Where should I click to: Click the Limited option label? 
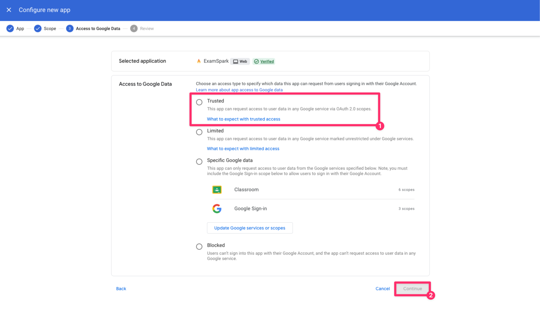[x=215, y=131]
